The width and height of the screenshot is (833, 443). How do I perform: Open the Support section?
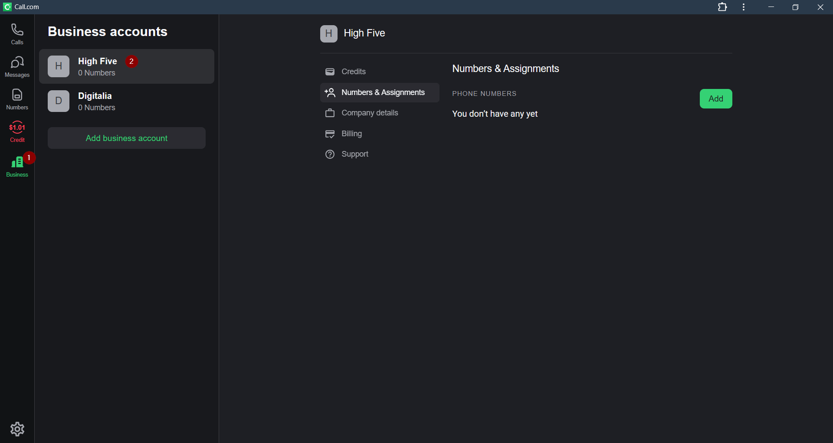coord(354,154)
